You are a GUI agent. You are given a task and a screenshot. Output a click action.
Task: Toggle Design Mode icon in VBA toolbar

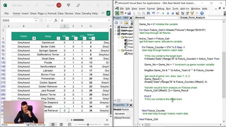tap(177, 13)
